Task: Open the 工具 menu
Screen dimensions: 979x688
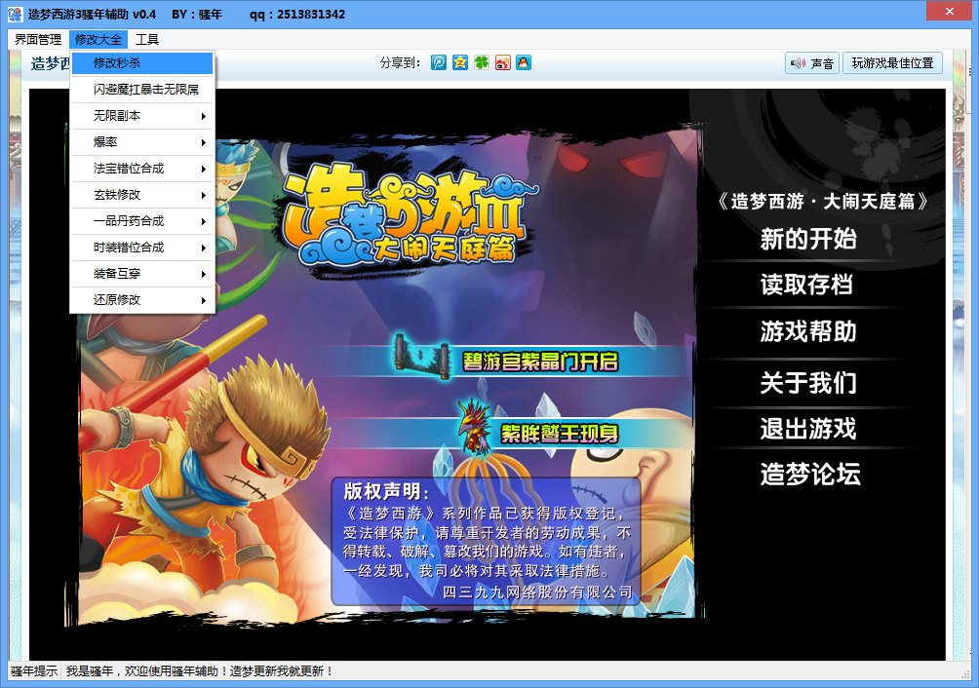Action: coord(147,39)
